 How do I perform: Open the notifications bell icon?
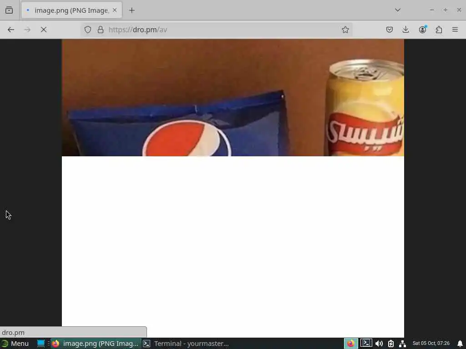click(460, 344)
